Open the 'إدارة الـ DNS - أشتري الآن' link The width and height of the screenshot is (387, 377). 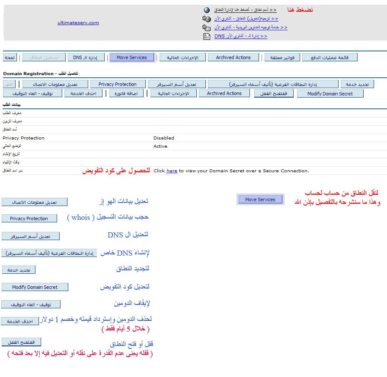241,36
